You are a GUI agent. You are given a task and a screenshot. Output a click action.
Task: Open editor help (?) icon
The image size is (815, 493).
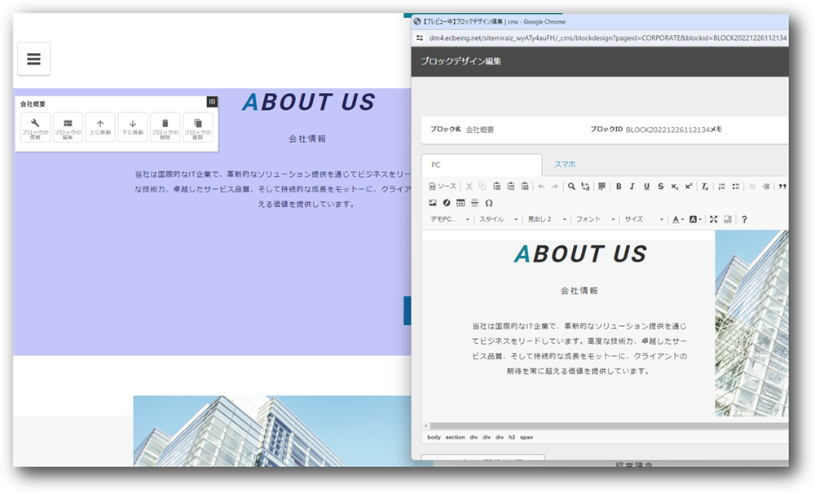point(744,219)
